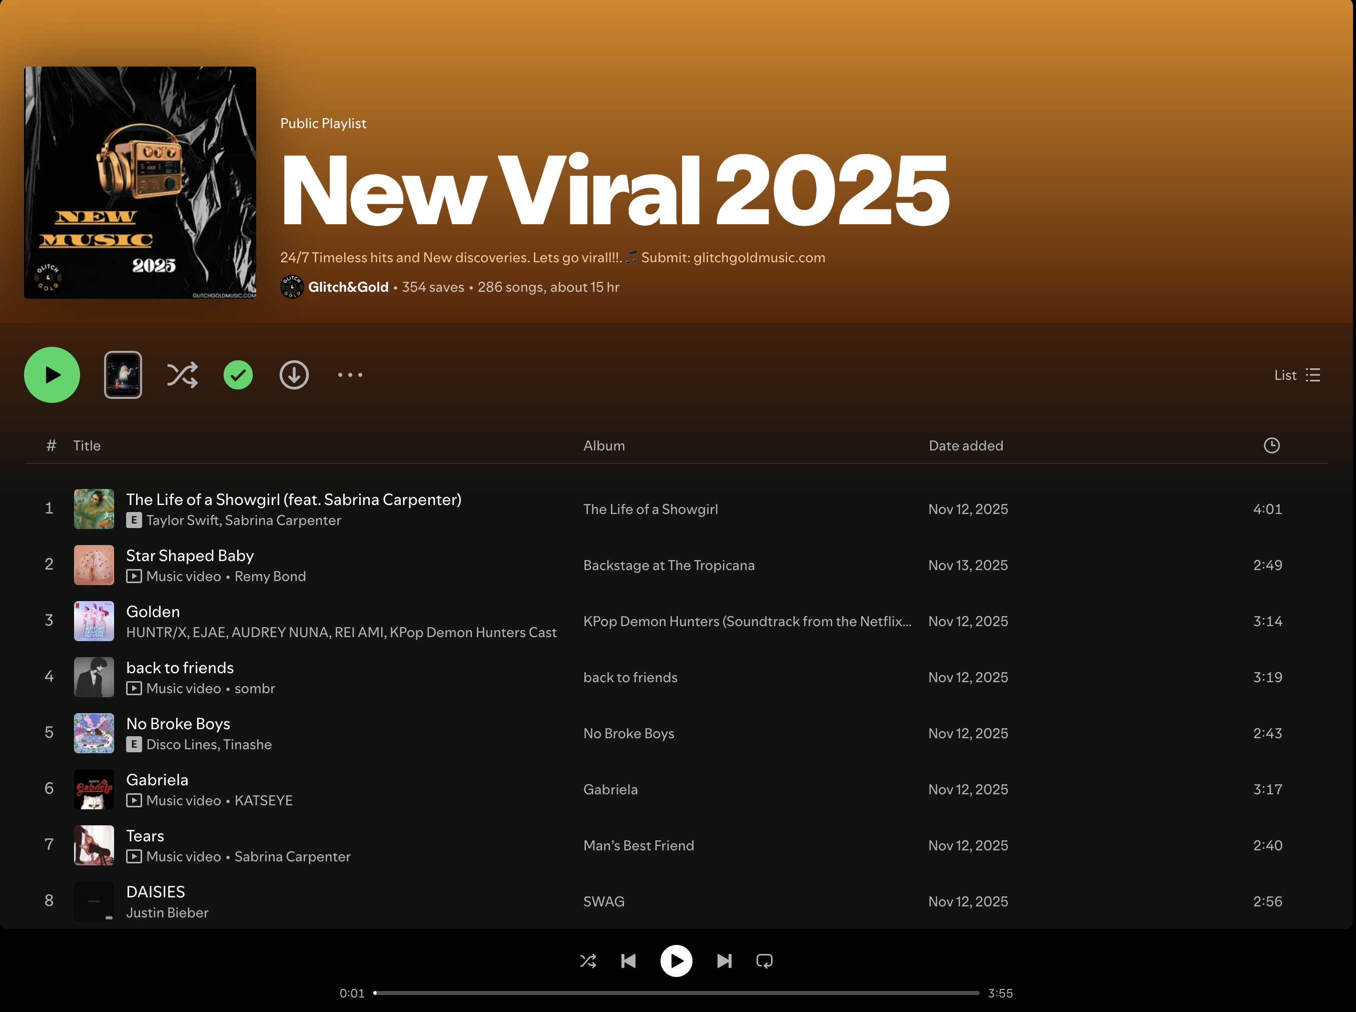Sort by the Date added column
1356x1012 pixels.
click(966, 445)
